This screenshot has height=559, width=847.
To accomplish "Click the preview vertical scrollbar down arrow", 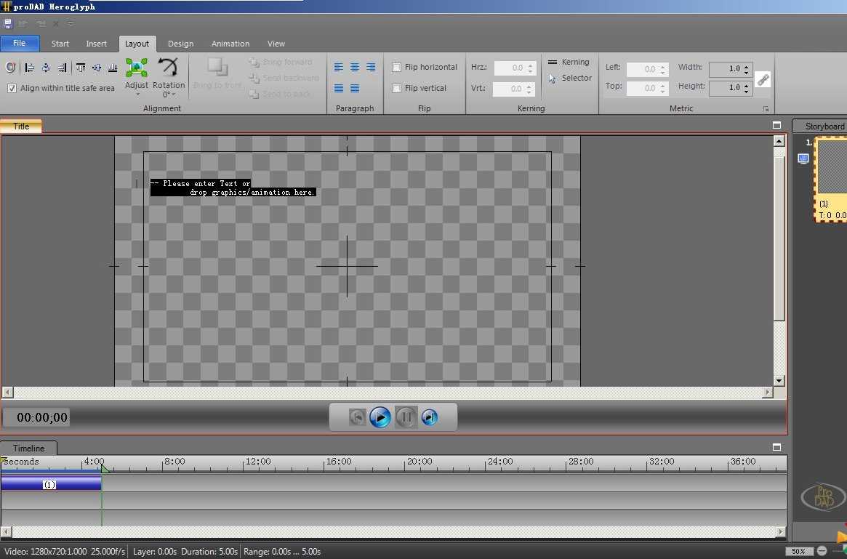I will (x=779, y=380).
